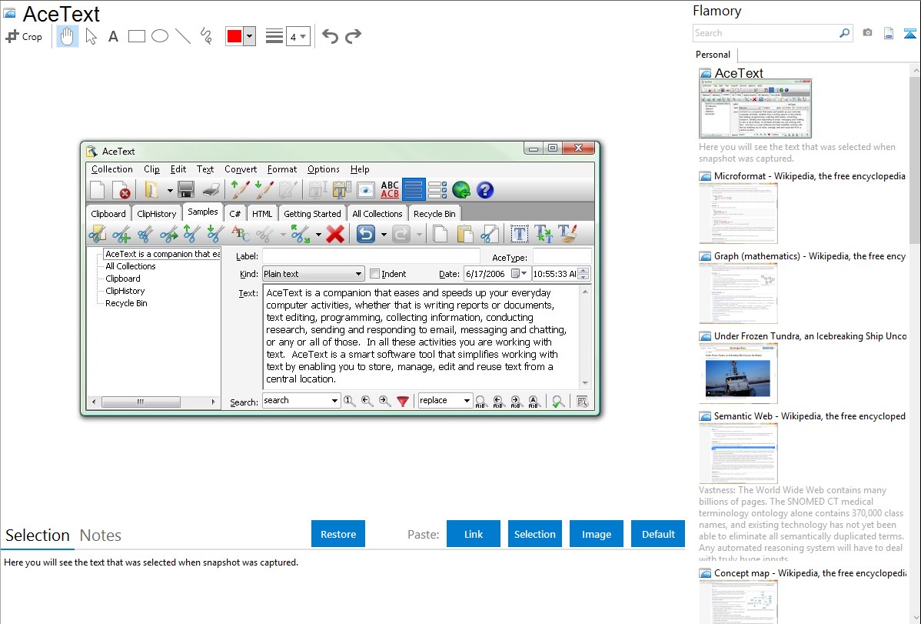The width and height of the screenshot is (921, 624).
Task: Click the green globe icon
Action: click(x=461, y=190)
